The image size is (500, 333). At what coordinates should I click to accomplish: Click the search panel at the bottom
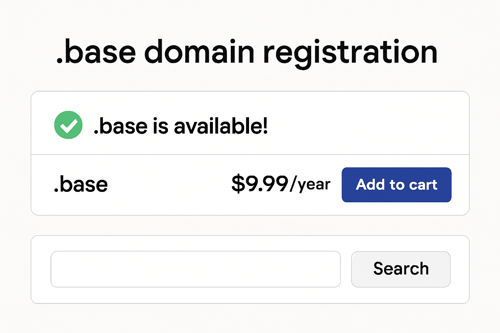(250, 269)
